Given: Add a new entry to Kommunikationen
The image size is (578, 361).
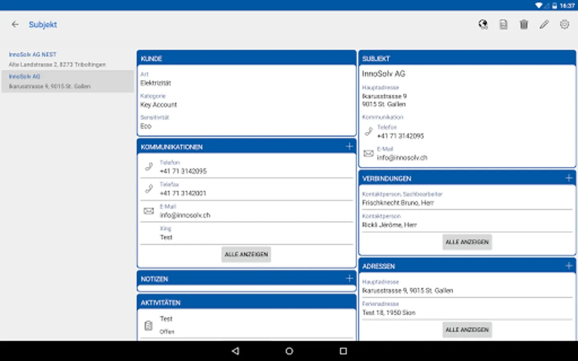Looking at the screenshot, I should tap(349, 146).
